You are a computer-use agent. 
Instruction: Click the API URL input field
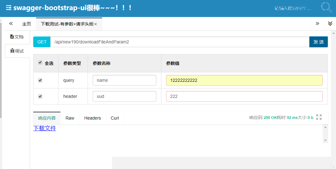coord(180,42)
